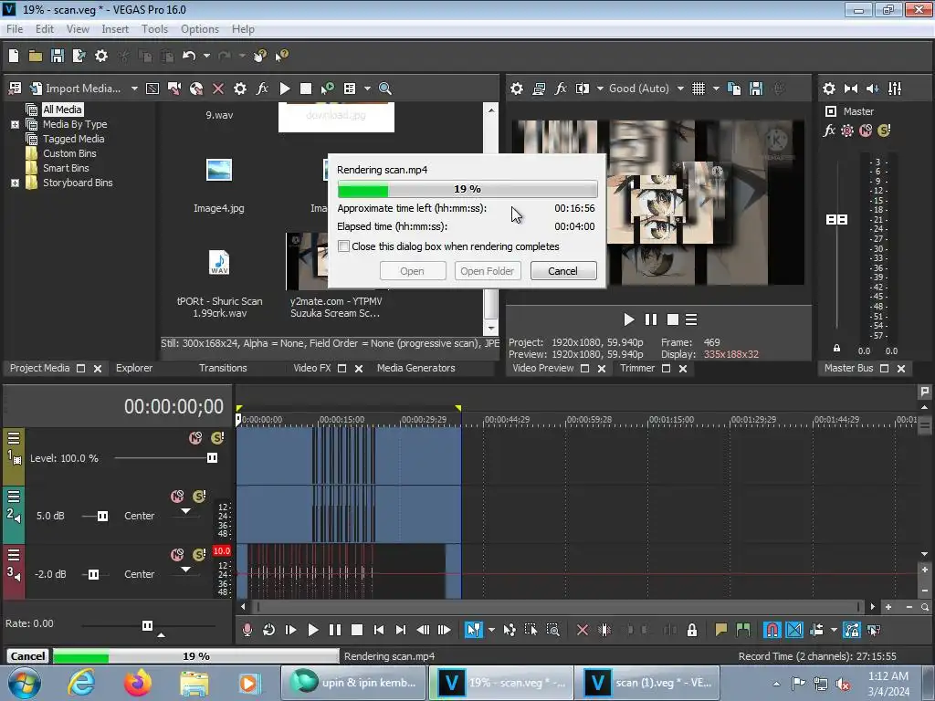The image size is (935, 701).
Task: Click the Insert Marker icon on timeline toolbar
Action: click(721, 630)
